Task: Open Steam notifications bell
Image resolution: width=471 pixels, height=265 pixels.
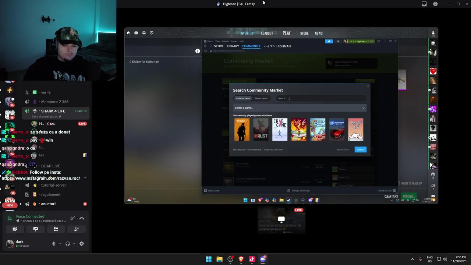Action: pyautogui.click(x=338, y=41)
